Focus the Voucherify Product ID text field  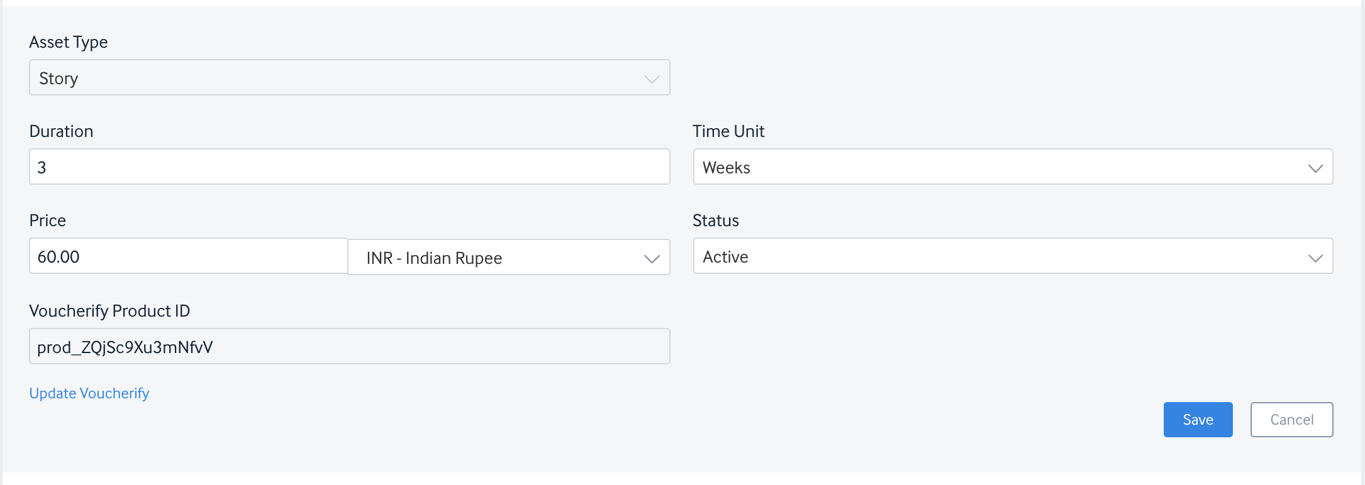pyautogui.click(x=349, y=347)
